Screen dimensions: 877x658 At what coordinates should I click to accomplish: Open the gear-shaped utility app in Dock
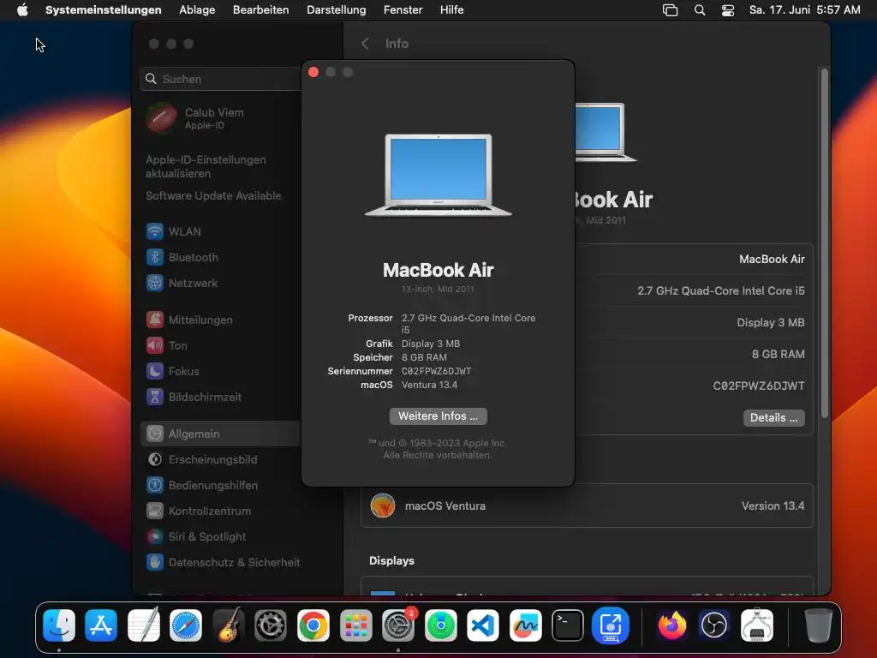pos(271,625)
